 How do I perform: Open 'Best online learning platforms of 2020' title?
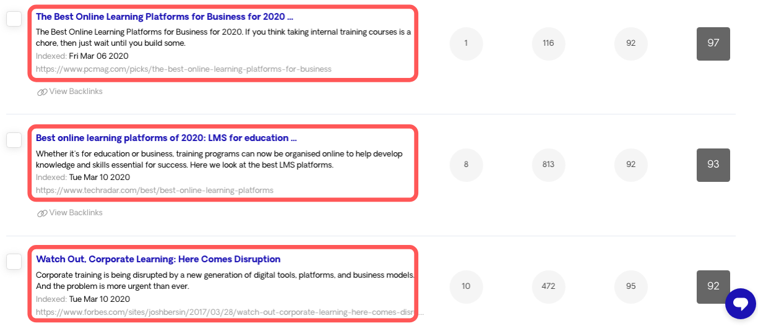[x=166, y=138]
